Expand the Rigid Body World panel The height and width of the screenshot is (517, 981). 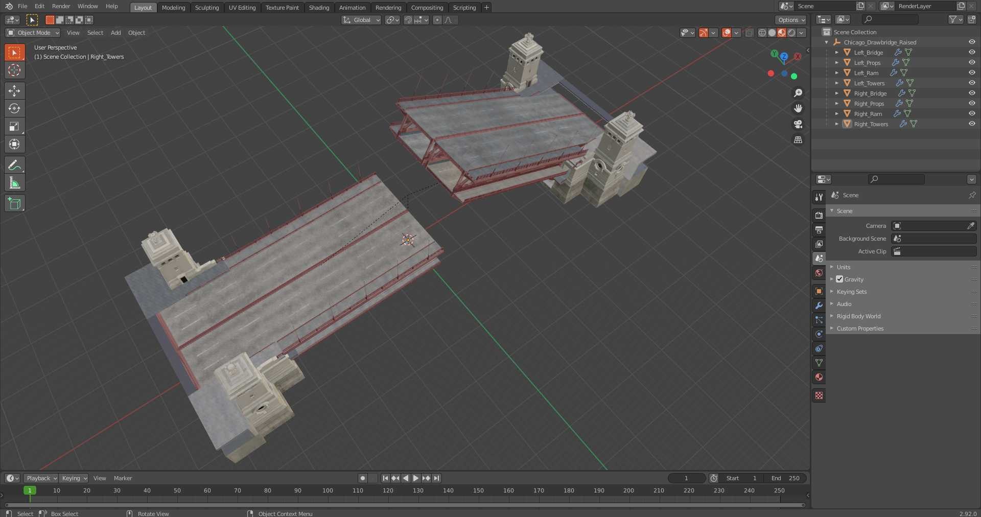[858, 316]
